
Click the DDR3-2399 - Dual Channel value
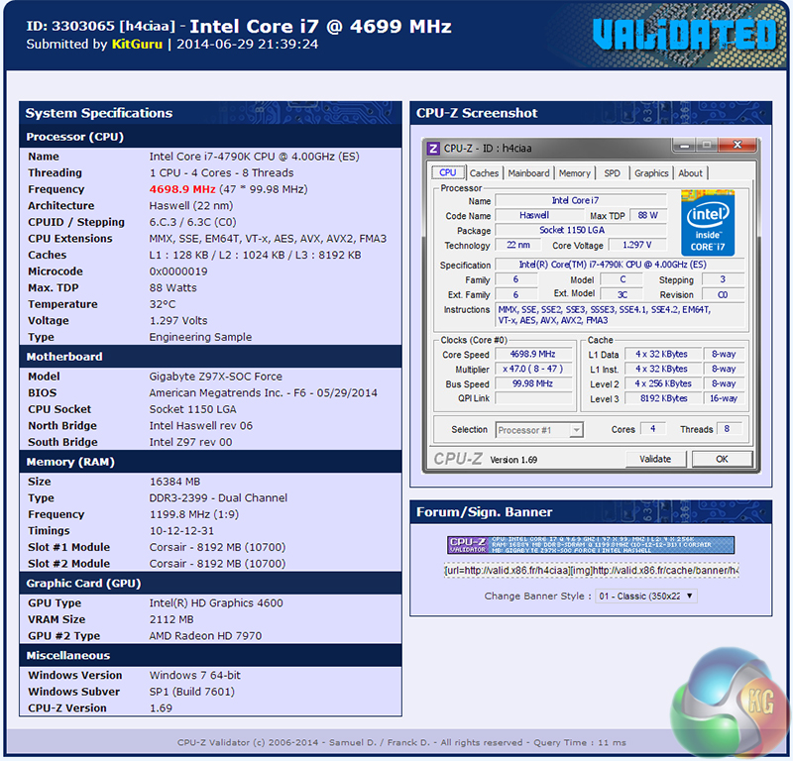(218, 498)
